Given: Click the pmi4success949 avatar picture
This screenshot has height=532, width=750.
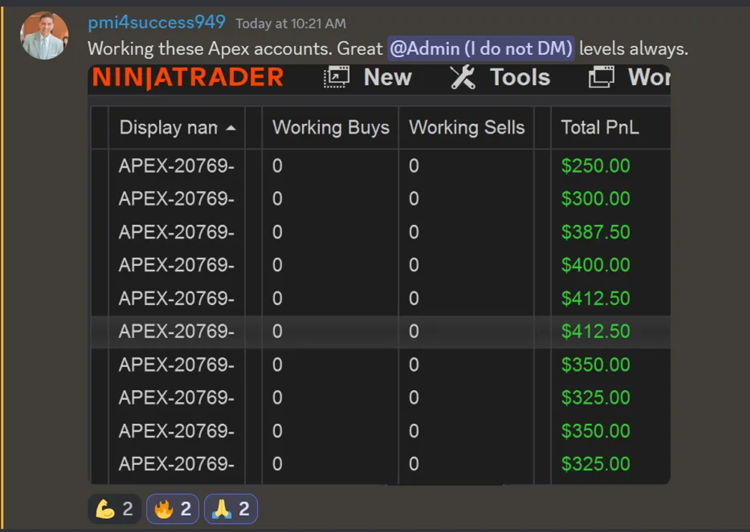Looking at the screenshot, I should pyautogui.click(x=44, y=35).
